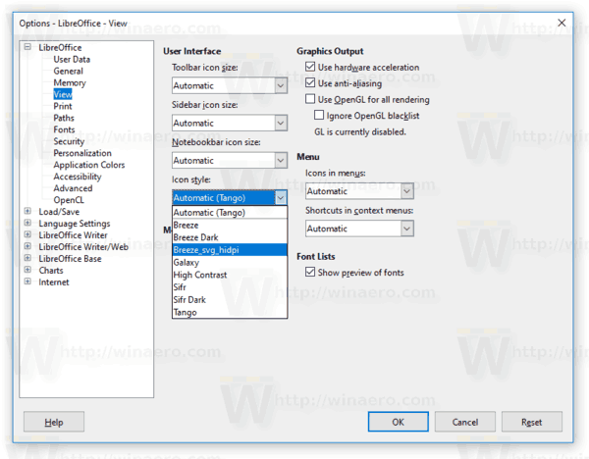Select the View tree item
Image resolution: width=589 pixels, height=459 pixels.
[63, 94]
